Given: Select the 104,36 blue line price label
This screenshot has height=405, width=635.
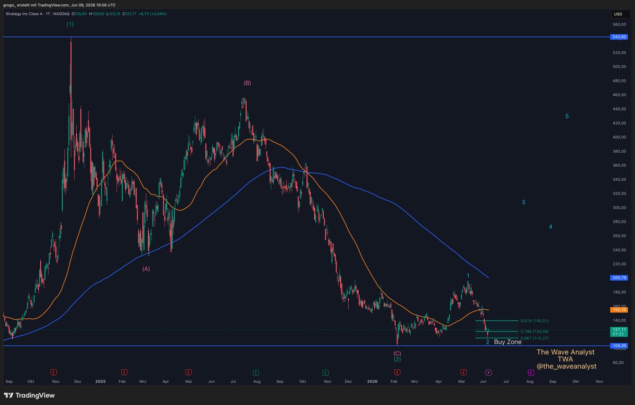Looking at the screenshot, I should tap(619, 346).
